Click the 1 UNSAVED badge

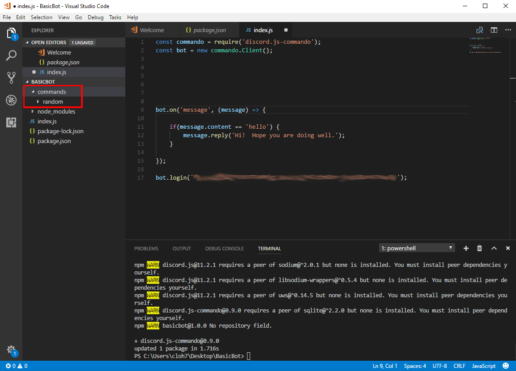[x=82, y=43]
